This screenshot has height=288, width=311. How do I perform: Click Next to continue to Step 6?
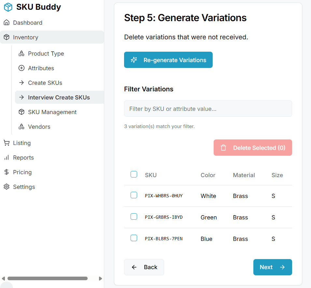click(273, 267)
